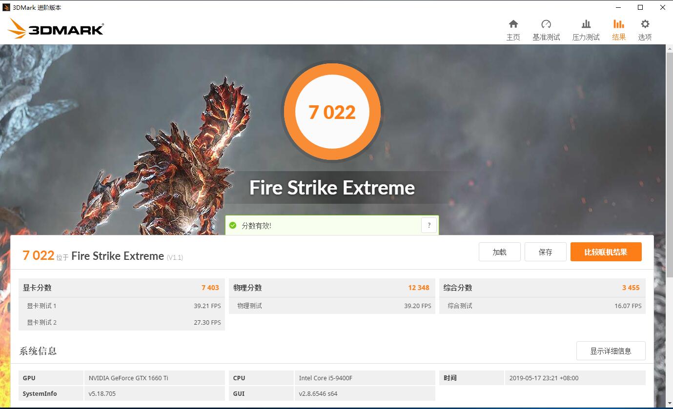Viewport: 673px width, 409px height.
Task: Click the 保存 (Save) button
Action: (545, 252)
